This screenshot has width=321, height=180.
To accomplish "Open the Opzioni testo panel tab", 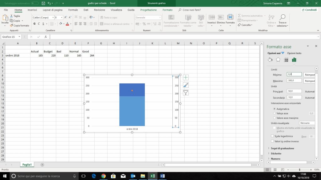I will coord(295,53).
